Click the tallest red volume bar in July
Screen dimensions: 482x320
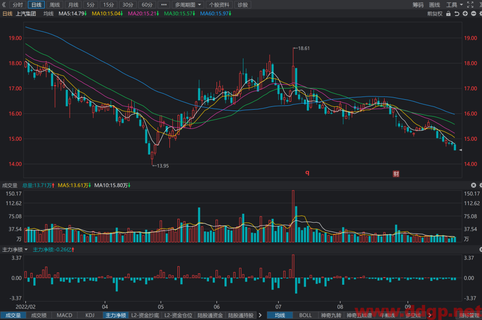(x=293, y=216)
